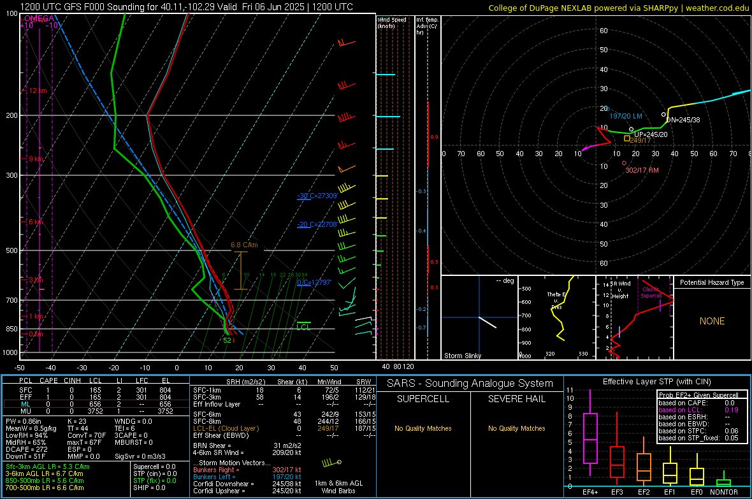Click the DN=245/38 Corfidi downshear marker
The width and height of the screenshot is (752, 499).
pos(664,115)
